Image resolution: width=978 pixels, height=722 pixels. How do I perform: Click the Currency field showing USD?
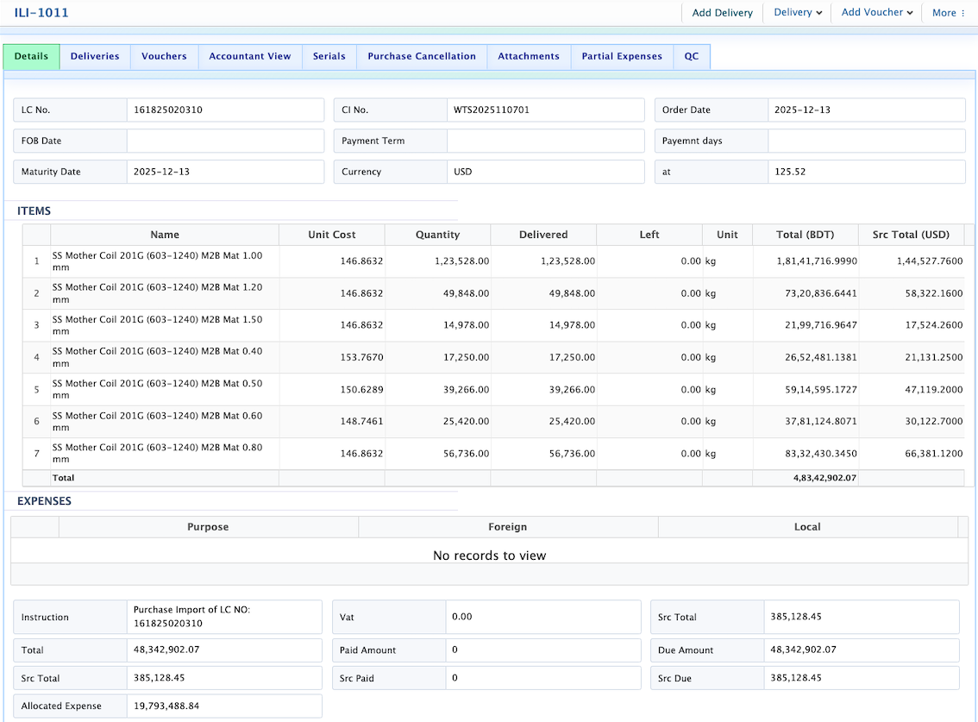[x=546, y=172]
